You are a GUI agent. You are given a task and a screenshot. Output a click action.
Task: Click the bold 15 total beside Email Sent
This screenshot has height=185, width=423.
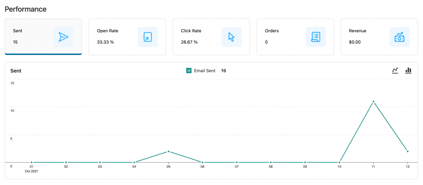[x=223, y=71]
